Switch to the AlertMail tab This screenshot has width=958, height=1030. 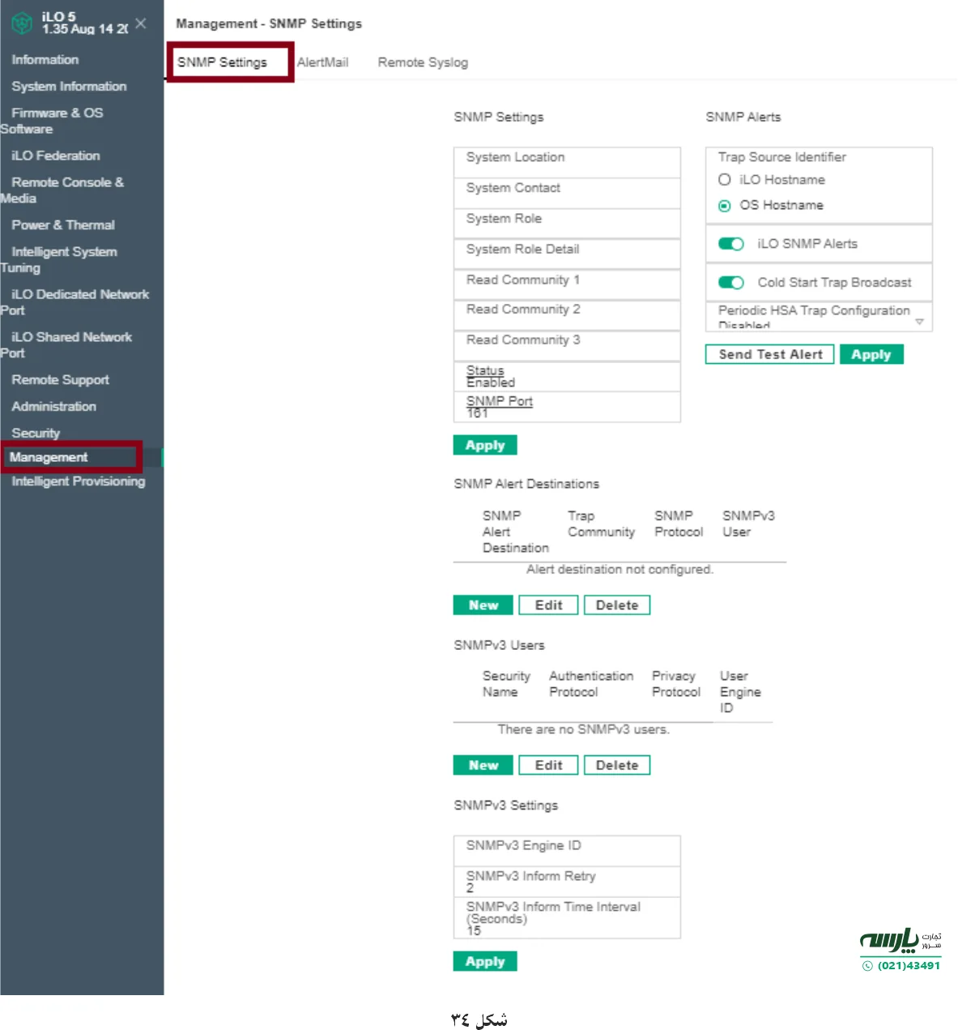click(x=323, y=62)
